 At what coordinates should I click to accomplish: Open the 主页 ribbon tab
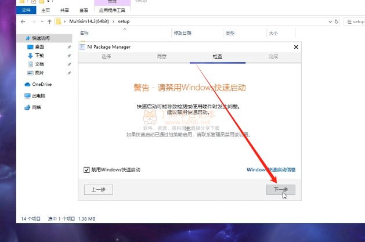click(46, 10)
